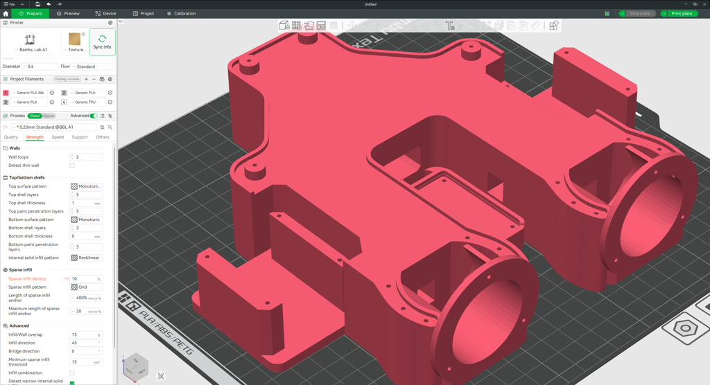This screenshot has height=385, width=710.
Task: Open the Calibration tab
Action: coord(181,14)
